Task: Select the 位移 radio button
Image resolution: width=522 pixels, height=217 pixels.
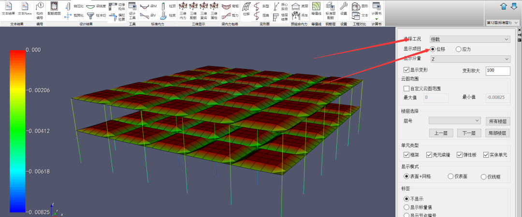Action: 433,49
